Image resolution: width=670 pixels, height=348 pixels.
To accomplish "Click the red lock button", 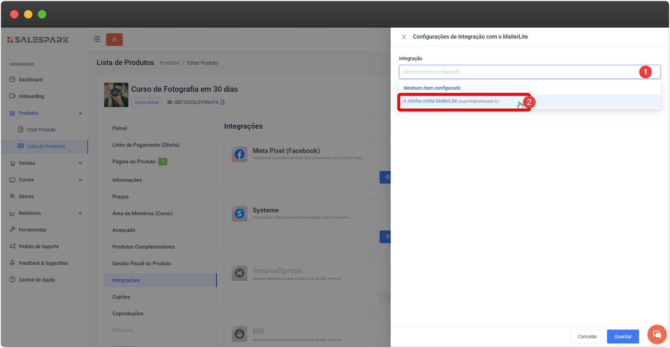I will (114, 39).
